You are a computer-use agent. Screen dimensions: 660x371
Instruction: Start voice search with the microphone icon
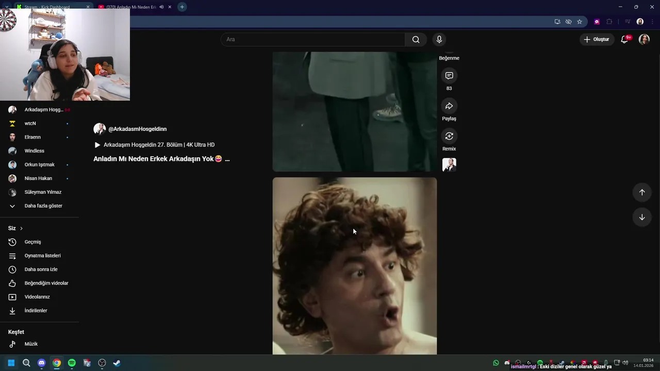click(x=439, y=39)
